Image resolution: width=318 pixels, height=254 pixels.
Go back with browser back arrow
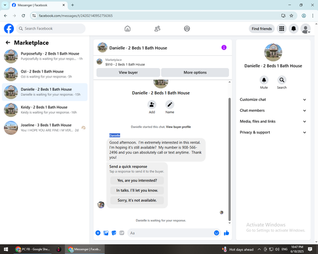pyautogui.click(x=6, y=16)
